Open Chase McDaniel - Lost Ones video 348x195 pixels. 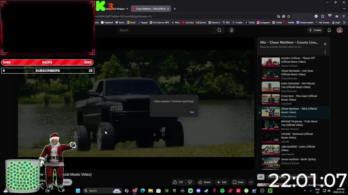(294, 74)
